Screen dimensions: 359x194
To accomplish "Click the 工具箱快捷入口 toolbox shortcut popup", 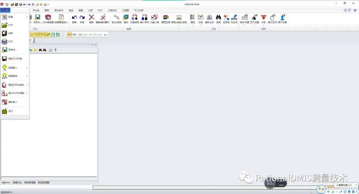I will point(344,185).
